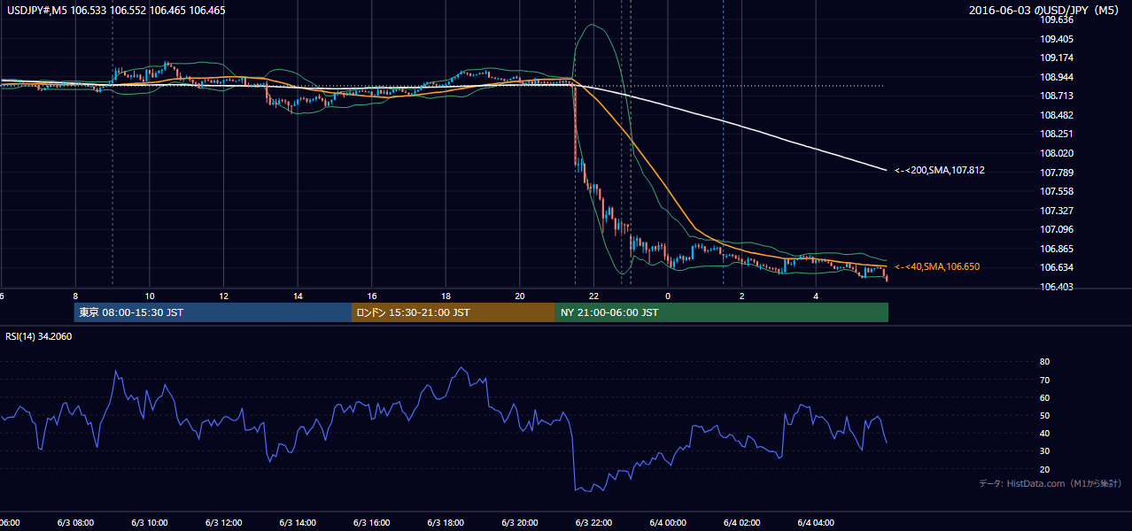1132x531 pixels.
Task: Click the 6/4 02:00 bottom time label
Action: (x=742, y=522)
